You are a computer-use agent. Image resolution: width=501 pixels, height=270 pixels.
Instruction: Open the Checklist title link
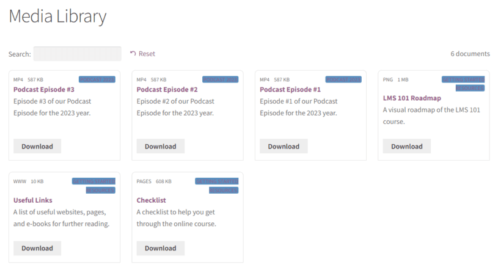(x=151, y=200)
